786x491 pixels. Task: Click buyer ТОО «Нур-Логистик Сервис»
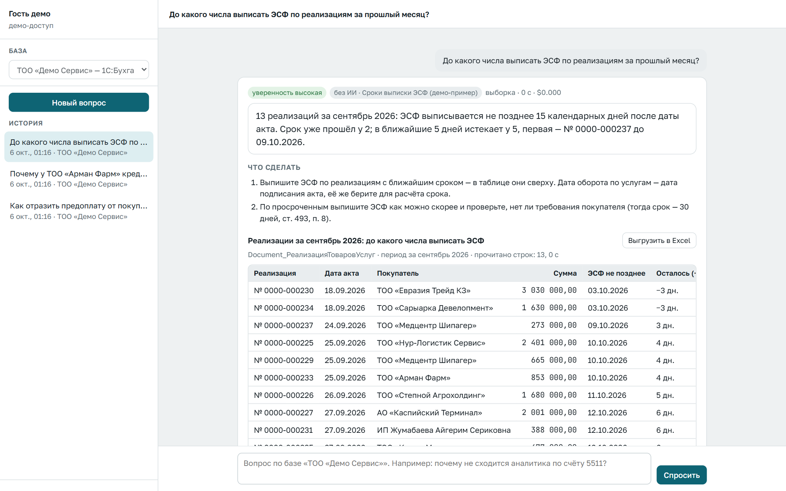[431, 343]
